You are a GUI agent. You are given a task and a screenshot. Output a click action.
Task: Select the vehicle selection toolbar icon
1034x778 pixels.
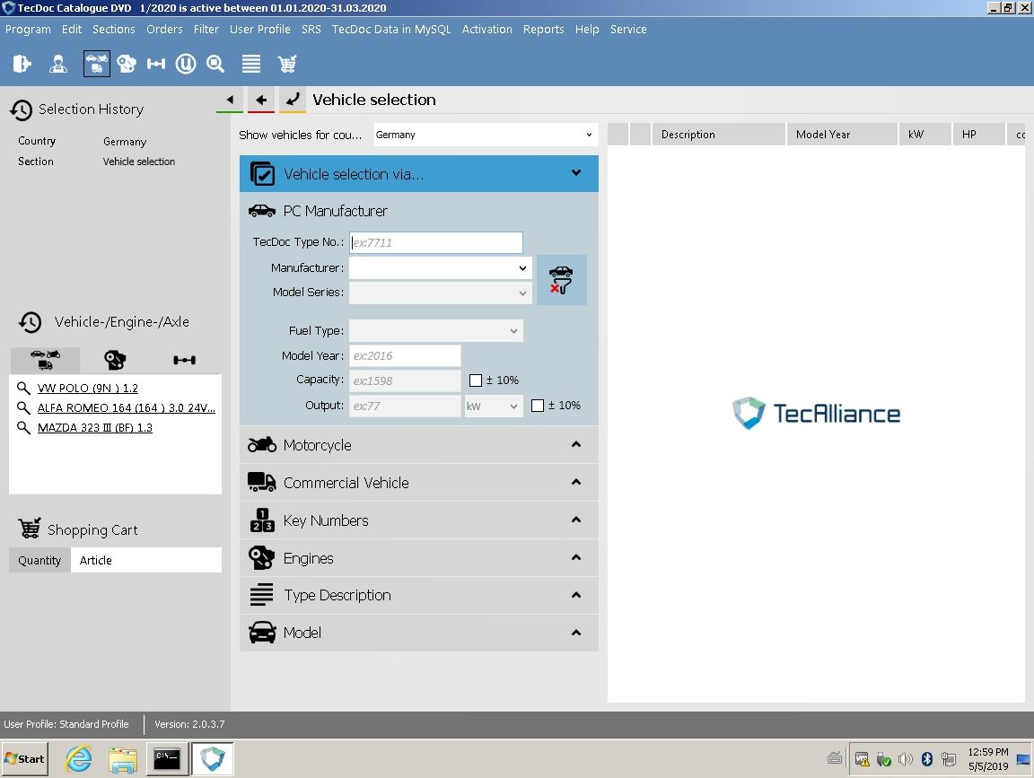click(x=97, y=64)
